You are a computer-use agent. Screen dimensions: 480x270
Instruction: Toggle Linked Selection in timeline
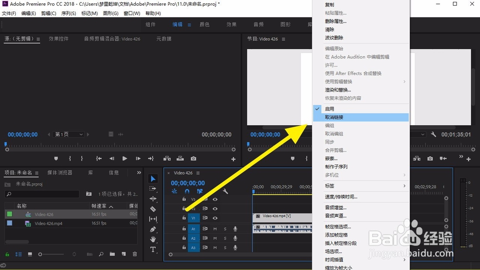pos(200,191)
